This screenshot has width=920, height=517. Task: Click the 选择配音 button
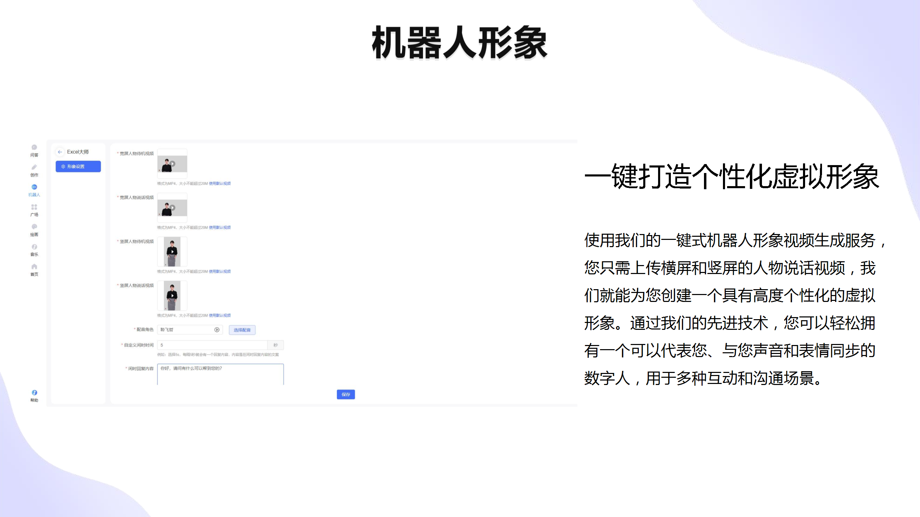[242, 330]
